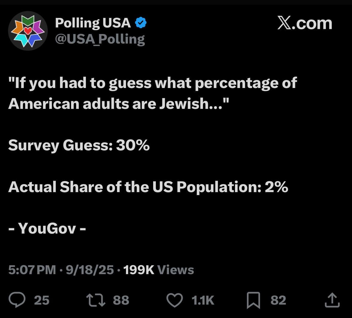
Task: Open the Polling USA profile avatar
Action: point(28,31)
